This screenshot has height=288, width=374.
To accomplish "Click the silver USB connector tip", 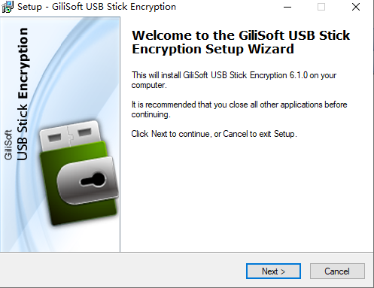I will tap(69, 134).
